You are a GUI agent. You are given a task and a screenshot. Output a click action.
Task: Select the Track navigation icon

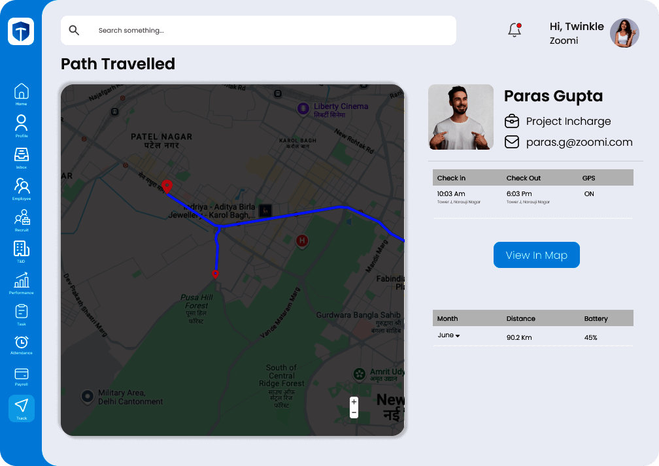point(22,406)
